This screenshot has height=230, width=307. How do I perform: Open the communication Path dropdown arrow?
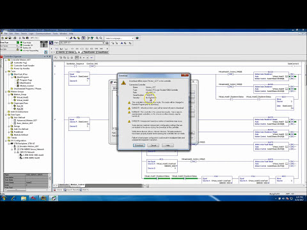(104, 43)
